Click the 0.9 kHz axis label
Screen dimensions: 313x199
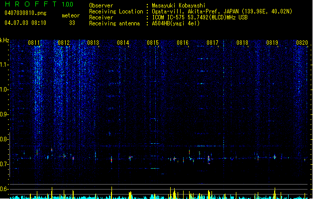pos(4,114)
